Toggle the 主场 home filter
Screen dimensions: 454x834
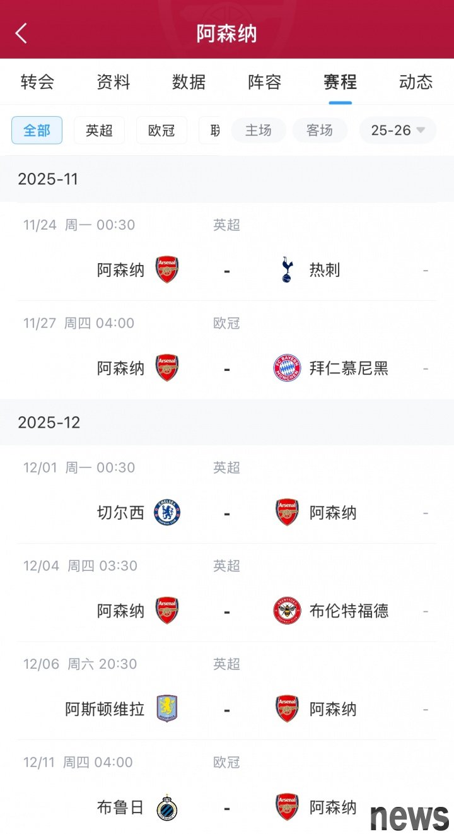click(x=258, y=131)
